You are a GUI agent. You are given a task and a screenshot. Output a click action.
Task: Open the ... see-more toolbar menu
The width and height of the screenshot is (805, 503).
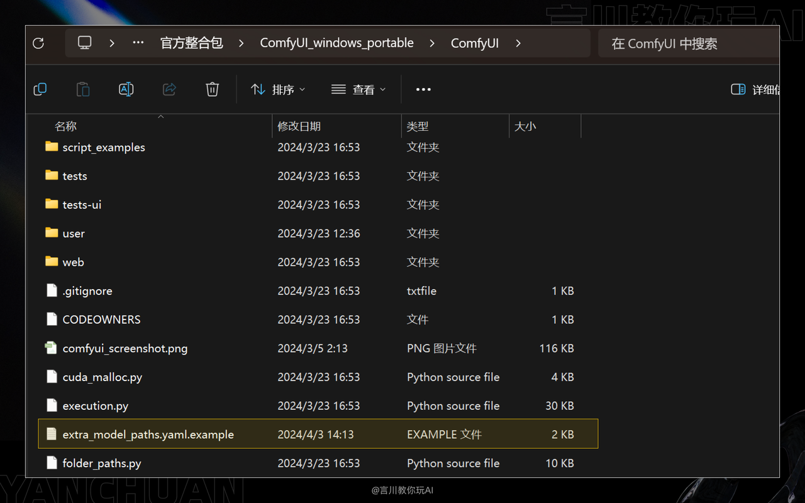click(423, 89)
